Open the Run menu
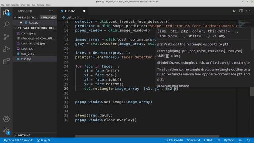This screenshot has height=143, width=254. point(33,5)
